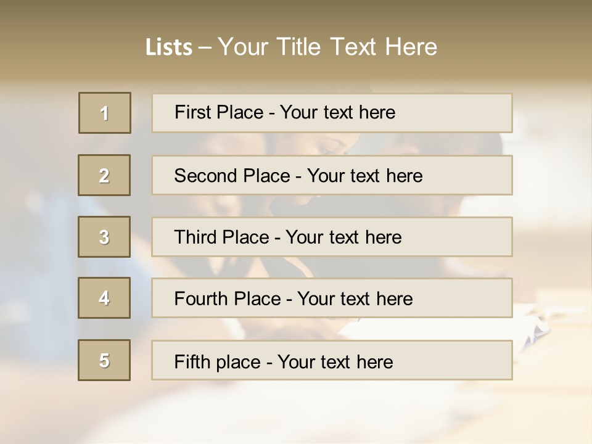This screenshot has height=444, width=592.
Task: Select the number 2 square
Action: pos(104,175)
